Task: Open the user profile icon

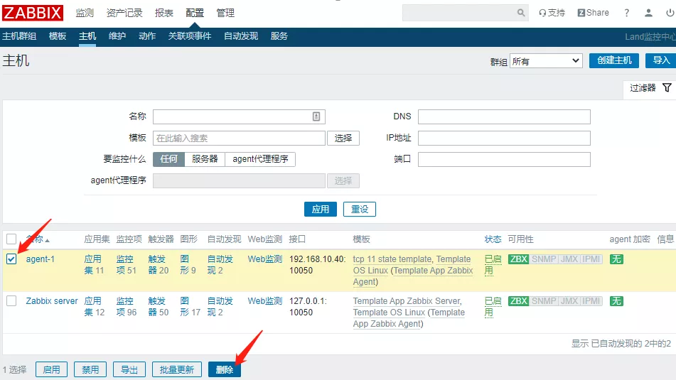Action: point(648,13)
